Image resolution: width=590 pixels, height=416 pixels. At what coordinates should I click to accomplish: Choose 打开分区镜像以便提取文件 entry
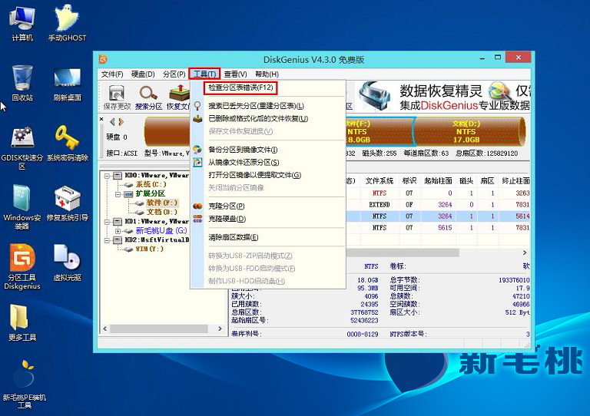[x=255, y=175]
